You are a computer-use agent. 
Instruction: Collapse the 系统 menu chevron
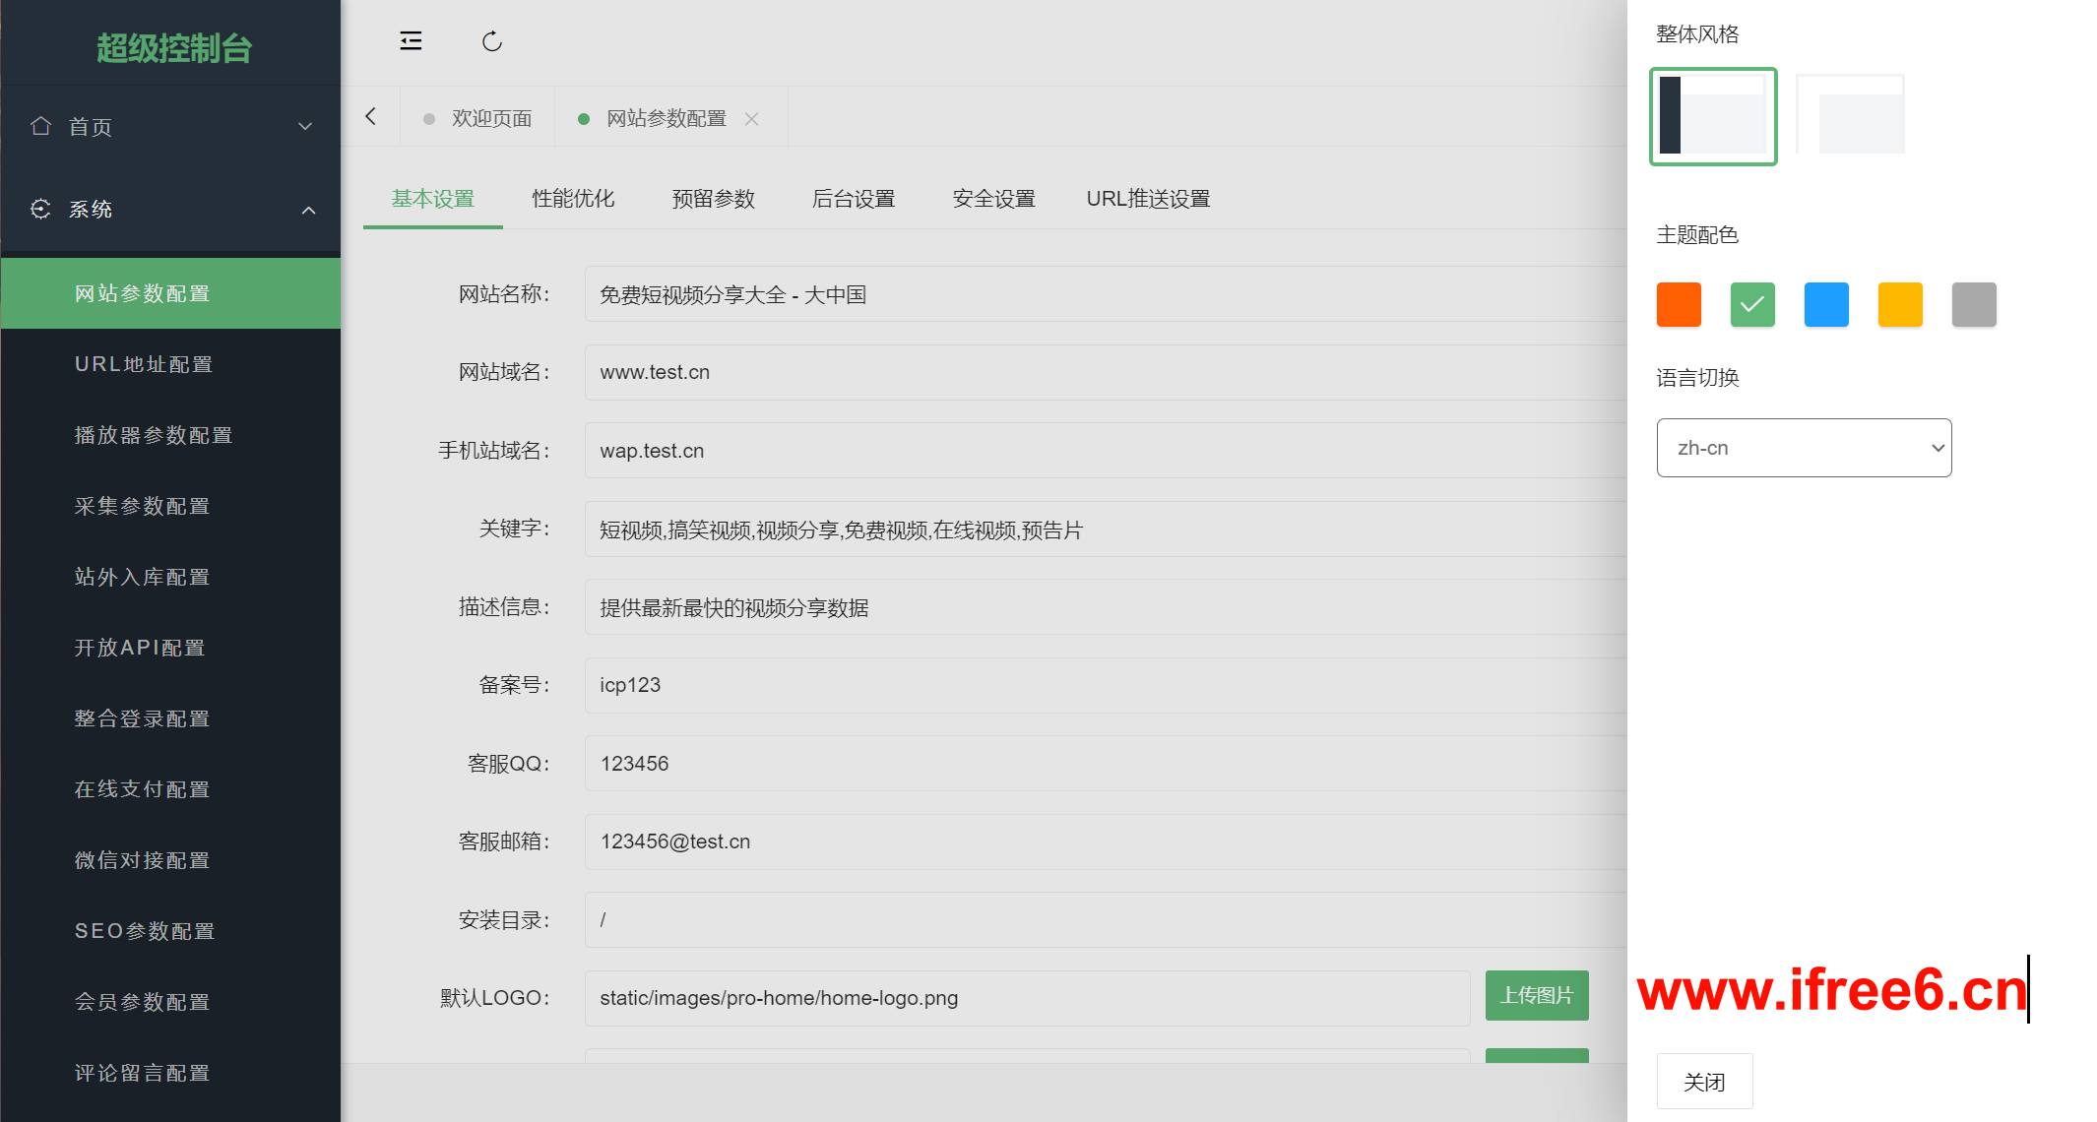pos(308,210)
